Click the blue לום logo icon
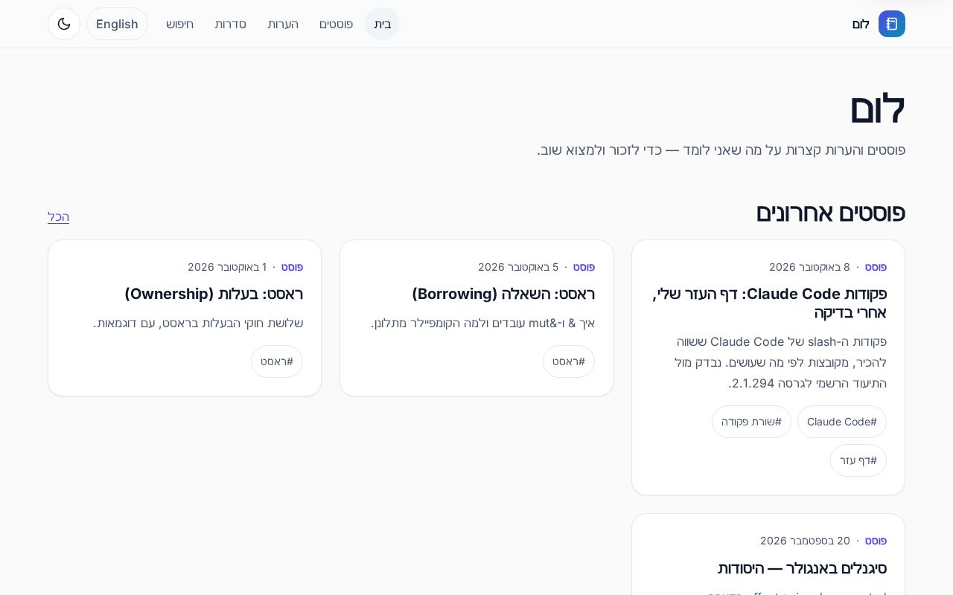Image resolution: width=953 pixels, height=595 pixels. [891, 24]
